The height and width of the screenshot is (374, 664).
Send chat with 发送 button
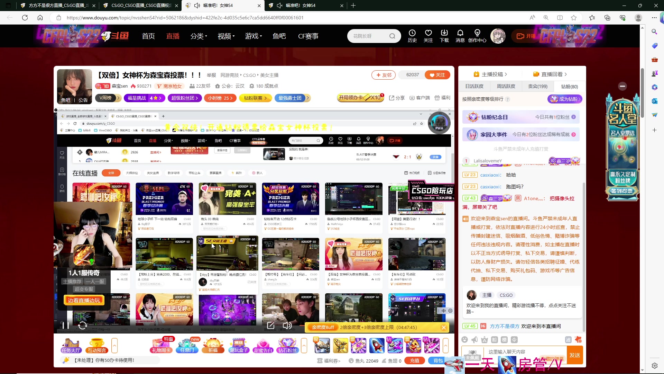[x=575, y=355]
